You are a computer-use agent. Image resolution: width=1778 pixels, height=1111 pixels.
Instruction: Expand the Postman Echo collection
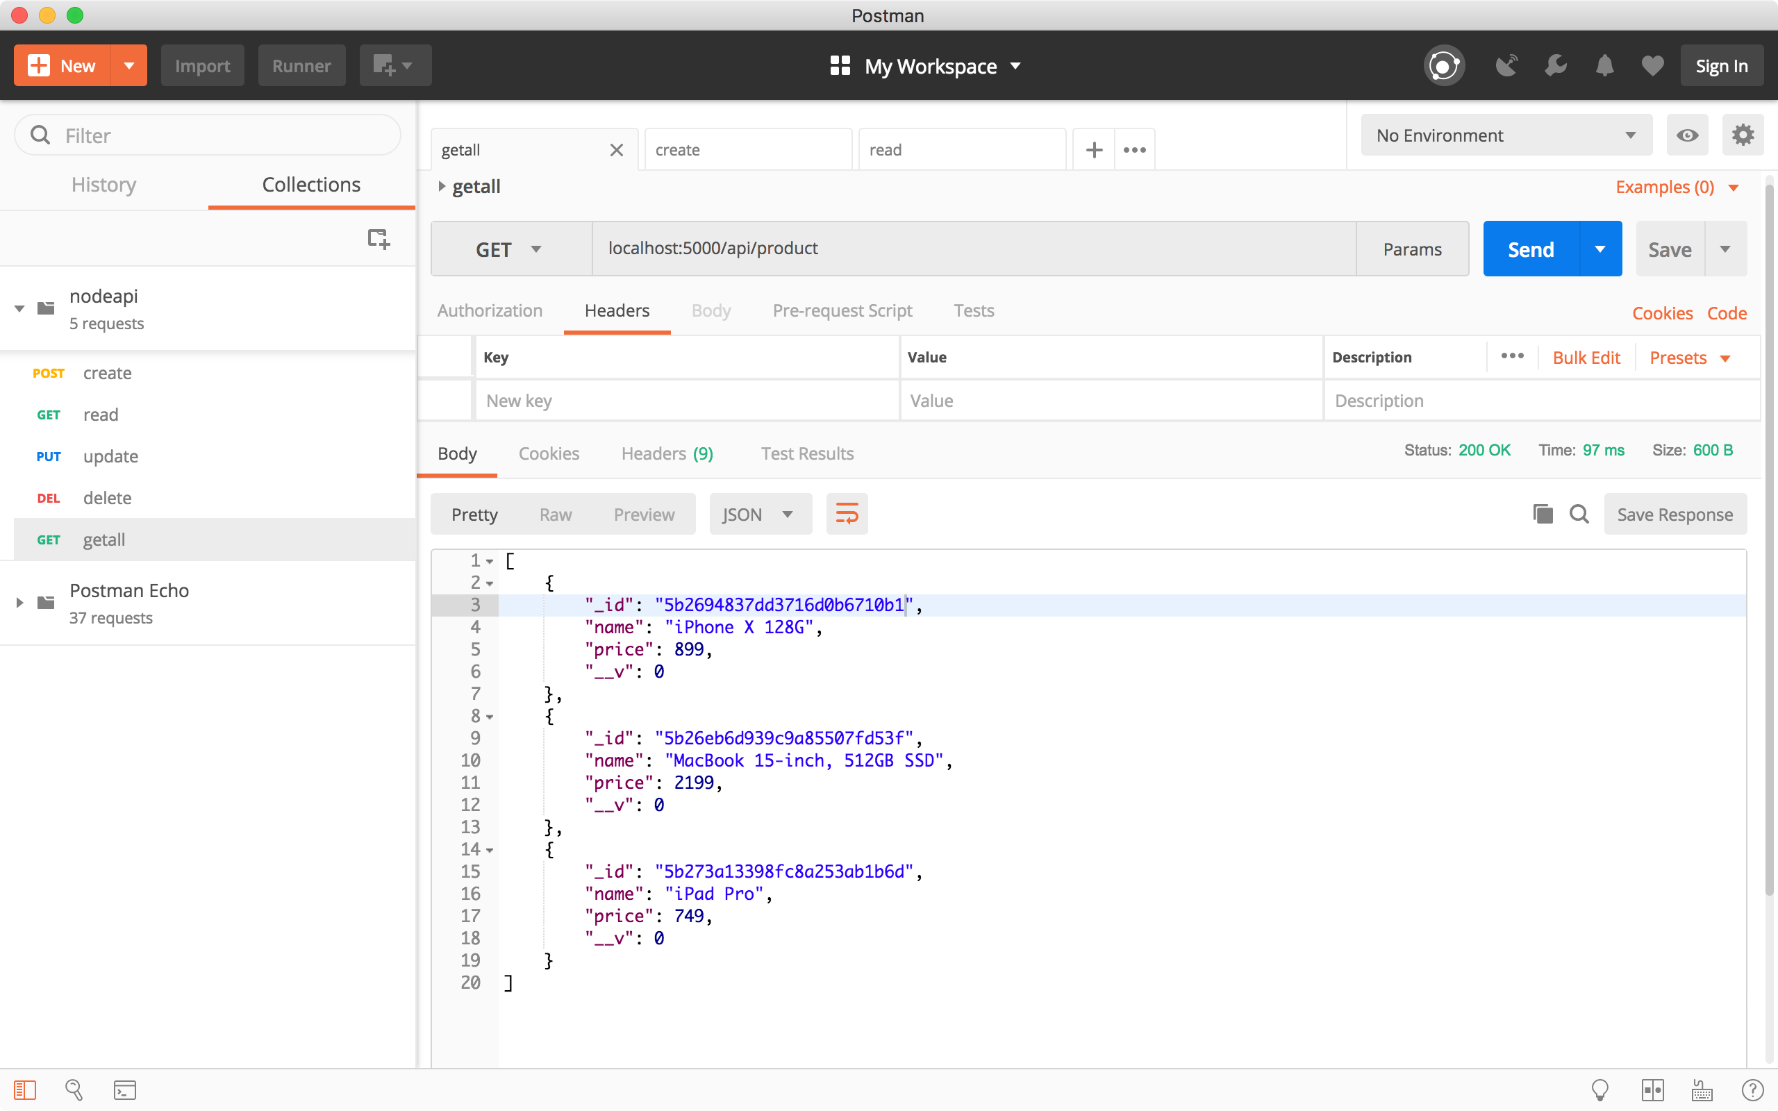coord(20,603)
